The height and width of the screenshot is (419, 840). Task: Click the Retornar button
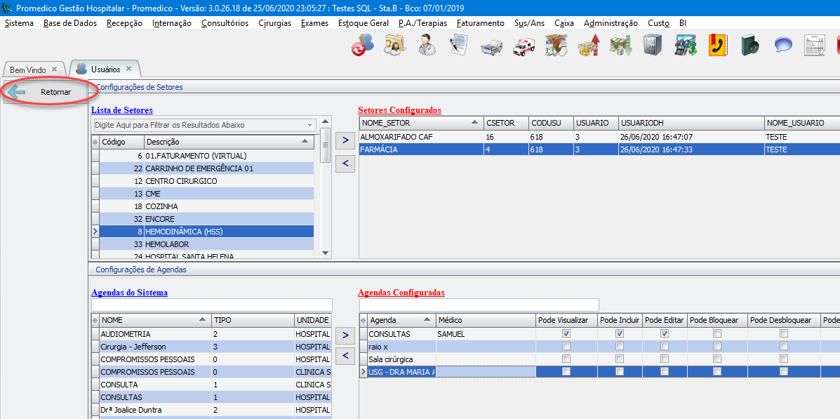click(x=48, y=92)
